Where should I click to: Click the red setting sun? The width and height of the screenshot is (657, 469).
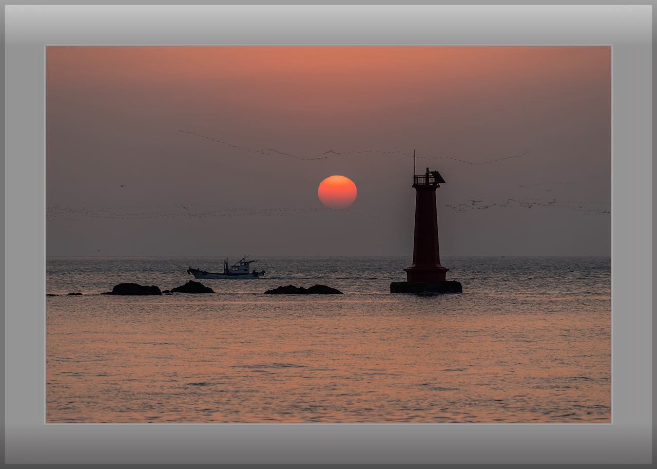(337, 192)
